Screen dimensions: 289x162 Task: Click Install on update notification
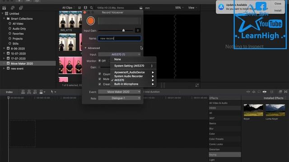pyautogui.click(x=278, y=10)
